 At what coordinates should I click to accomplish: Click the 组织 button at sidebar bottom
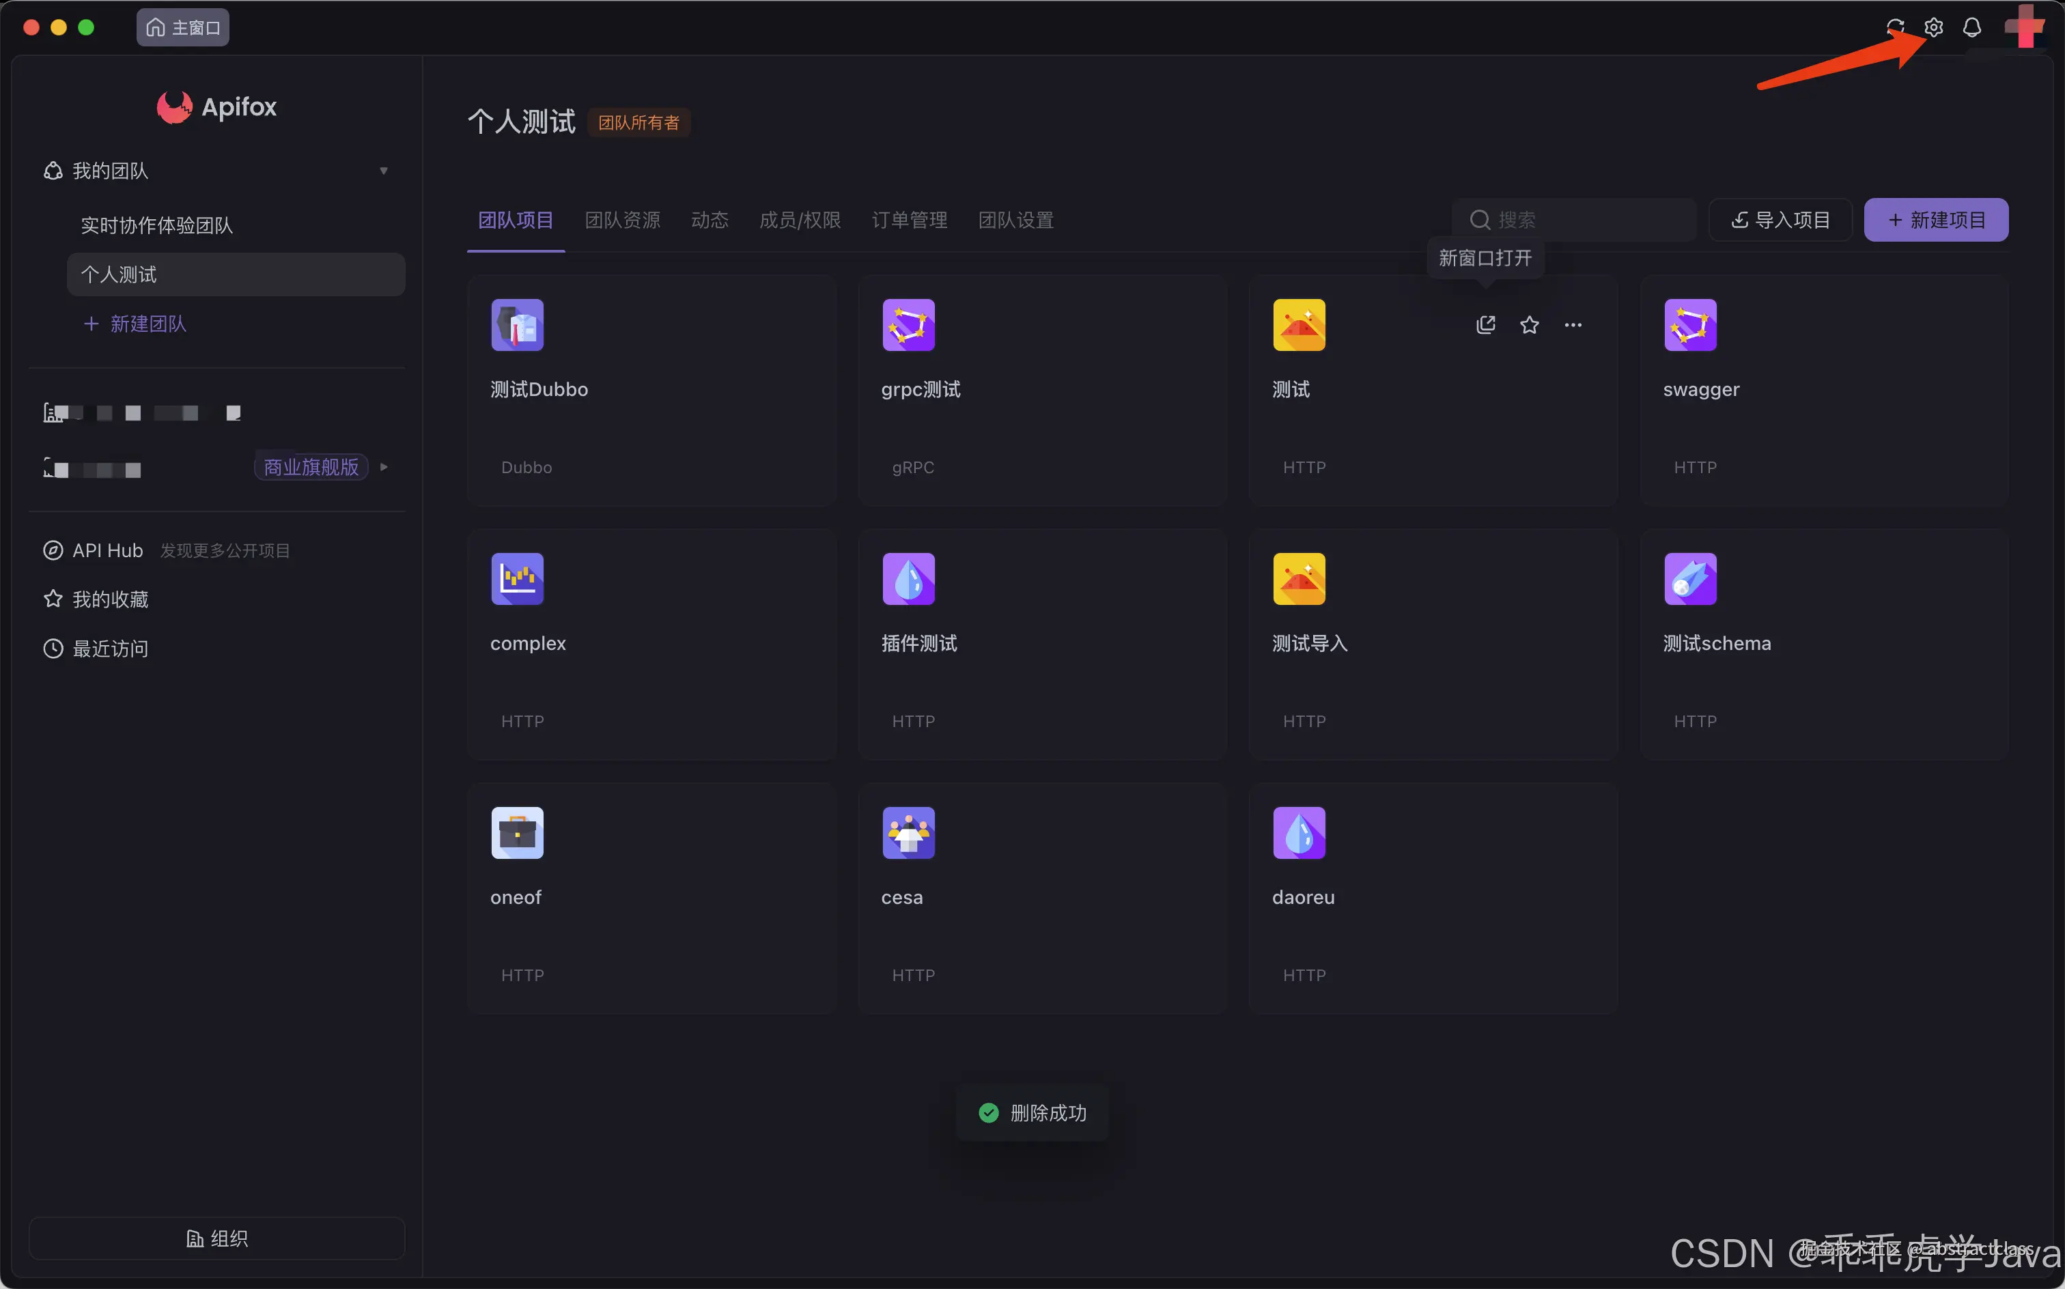(x=216, y=1238)
